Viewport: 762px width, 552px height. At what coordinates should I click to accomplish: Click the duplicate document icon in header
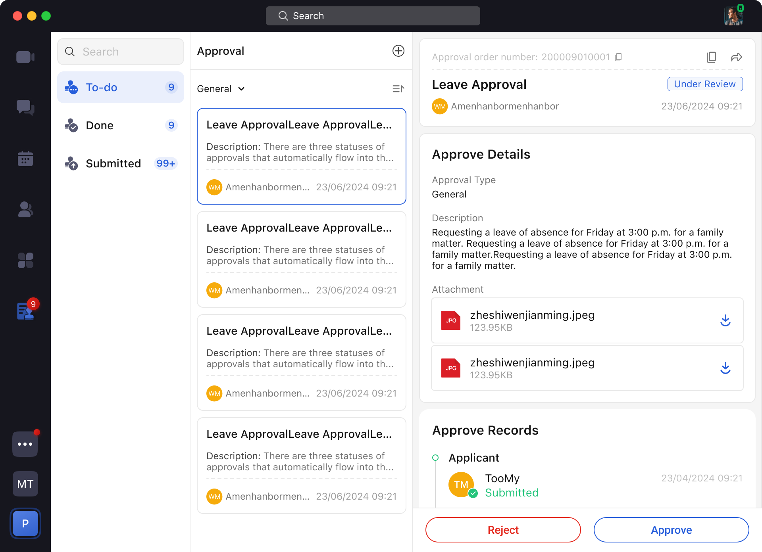click(711, 57)
